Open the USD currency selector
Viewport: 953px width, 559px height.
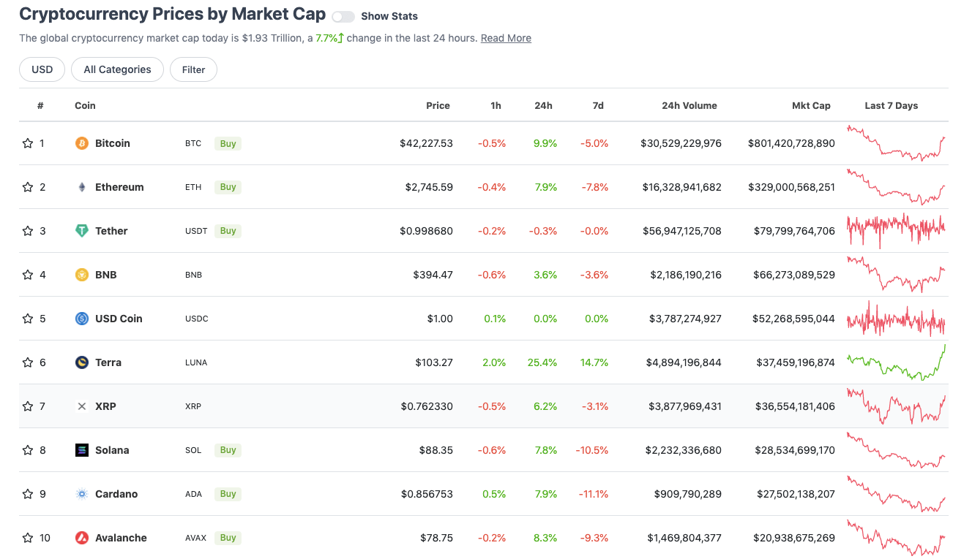[42, 69]
